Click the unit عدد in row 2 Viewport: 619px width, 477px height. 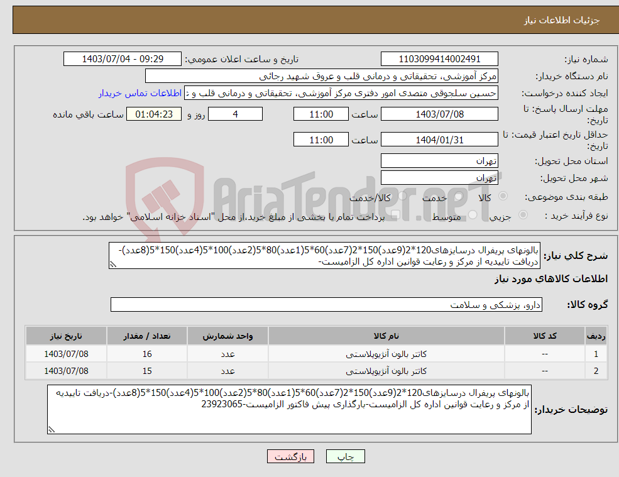tap(227, 371)
